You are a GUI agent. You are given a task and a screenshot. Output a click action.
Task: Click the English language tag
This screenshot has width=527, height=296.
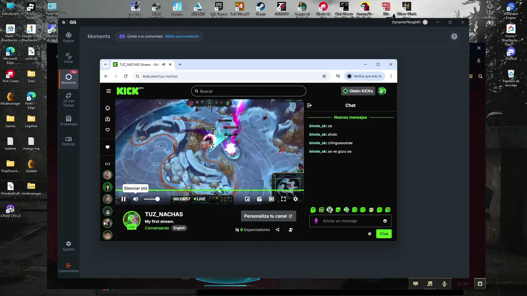point(179,228)
